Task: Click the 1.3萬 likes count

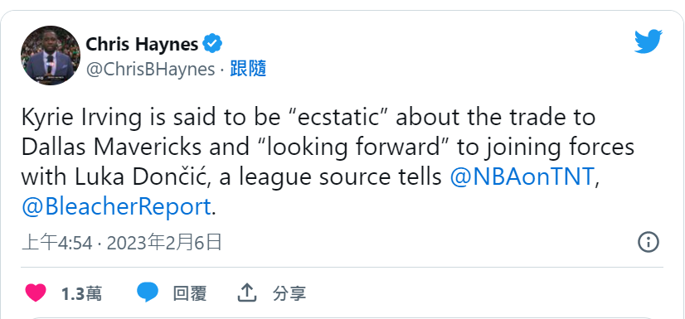Action: coord(82,293)
